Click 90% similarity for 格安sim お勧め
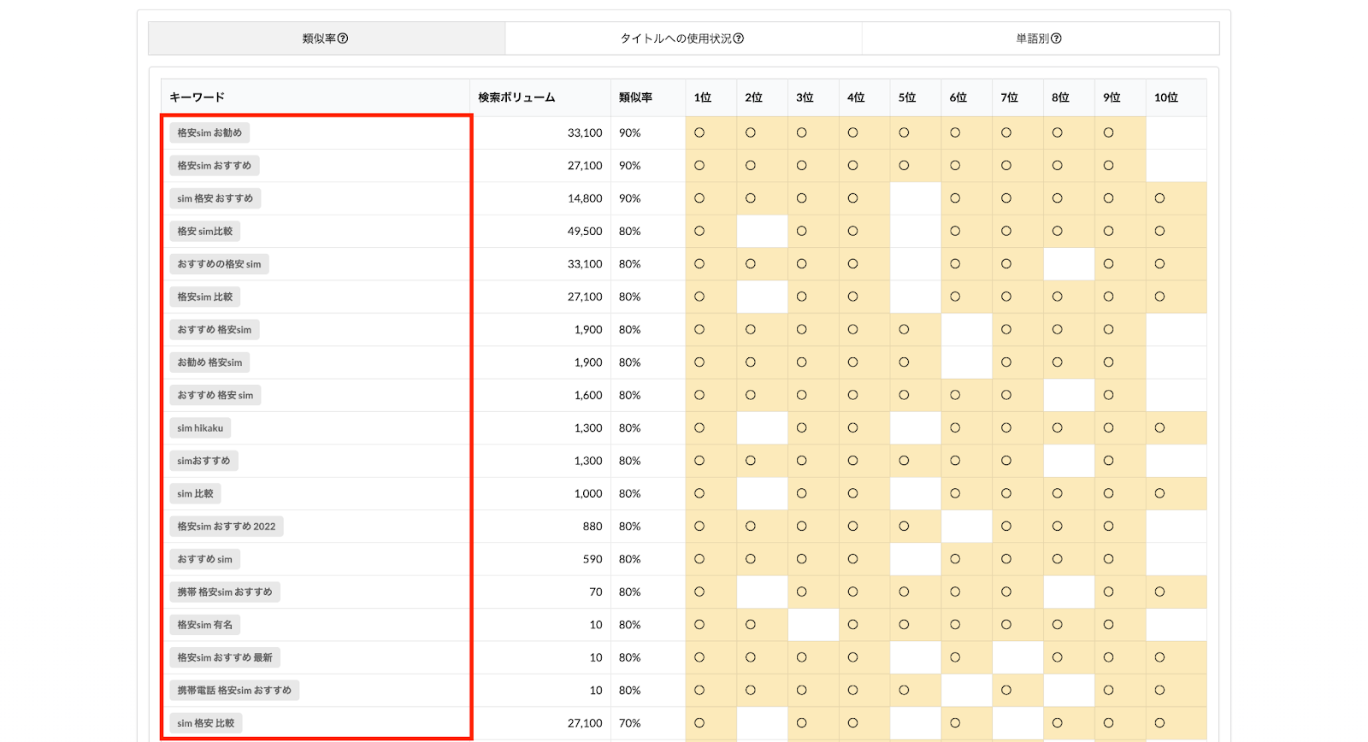The width and height of the screenshot is (1368, 742). 630,132
